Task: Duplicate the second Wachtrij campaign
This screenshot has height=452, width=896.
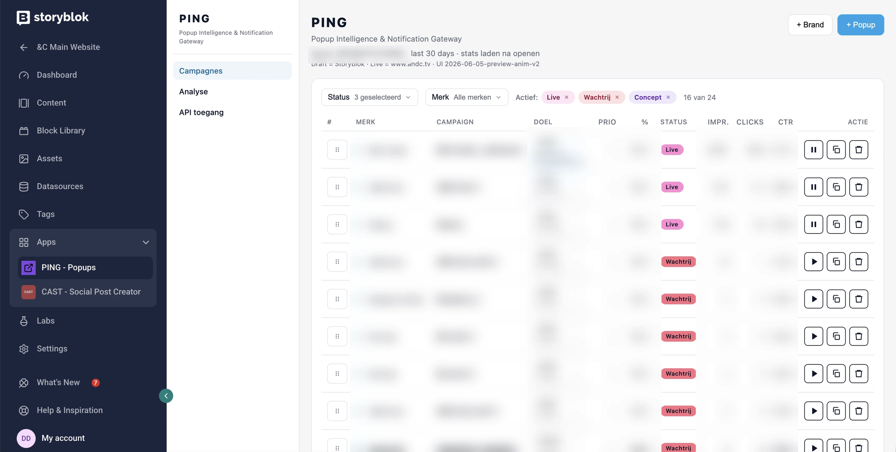Action: [836, 299]
